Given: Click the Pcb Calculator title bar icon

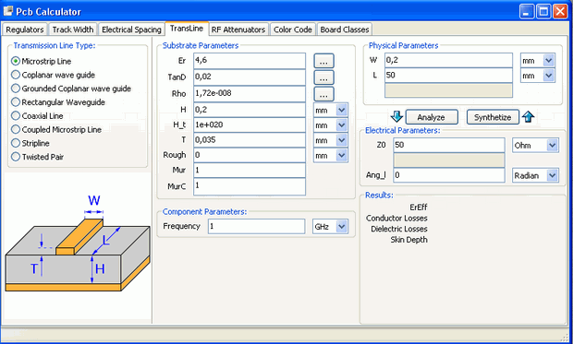Looking at the screenshot, I should (7, 11).
